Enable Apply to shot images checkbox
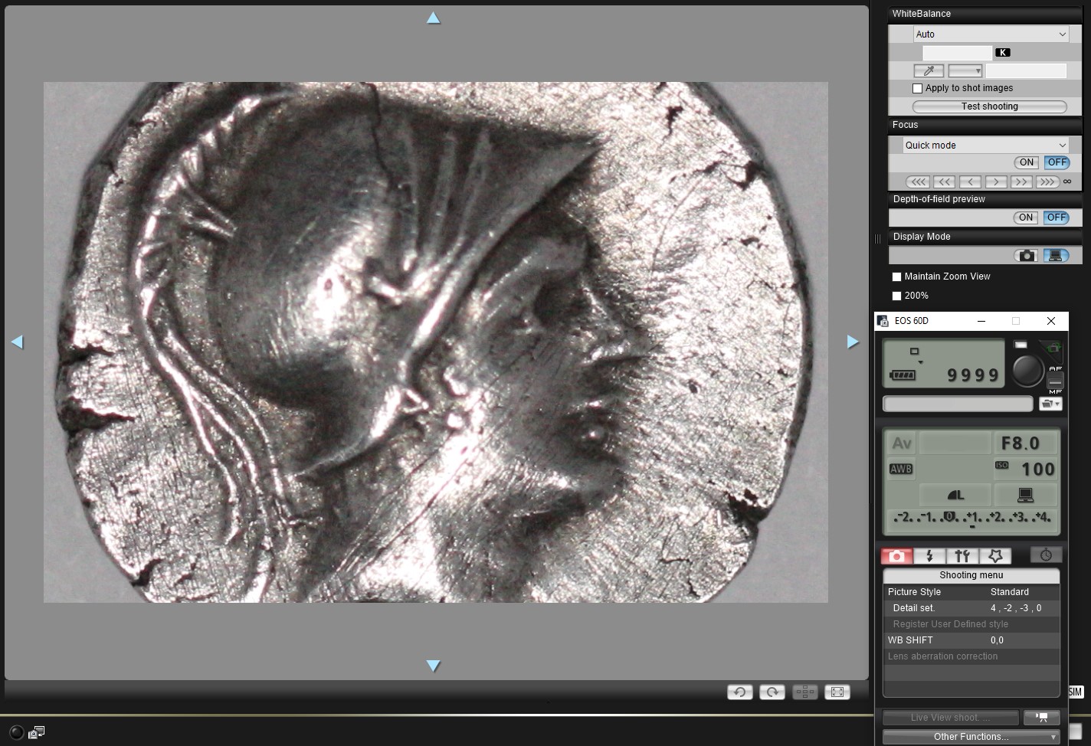This screenshot has height=746, width=1091. click(x=917, y=88)
